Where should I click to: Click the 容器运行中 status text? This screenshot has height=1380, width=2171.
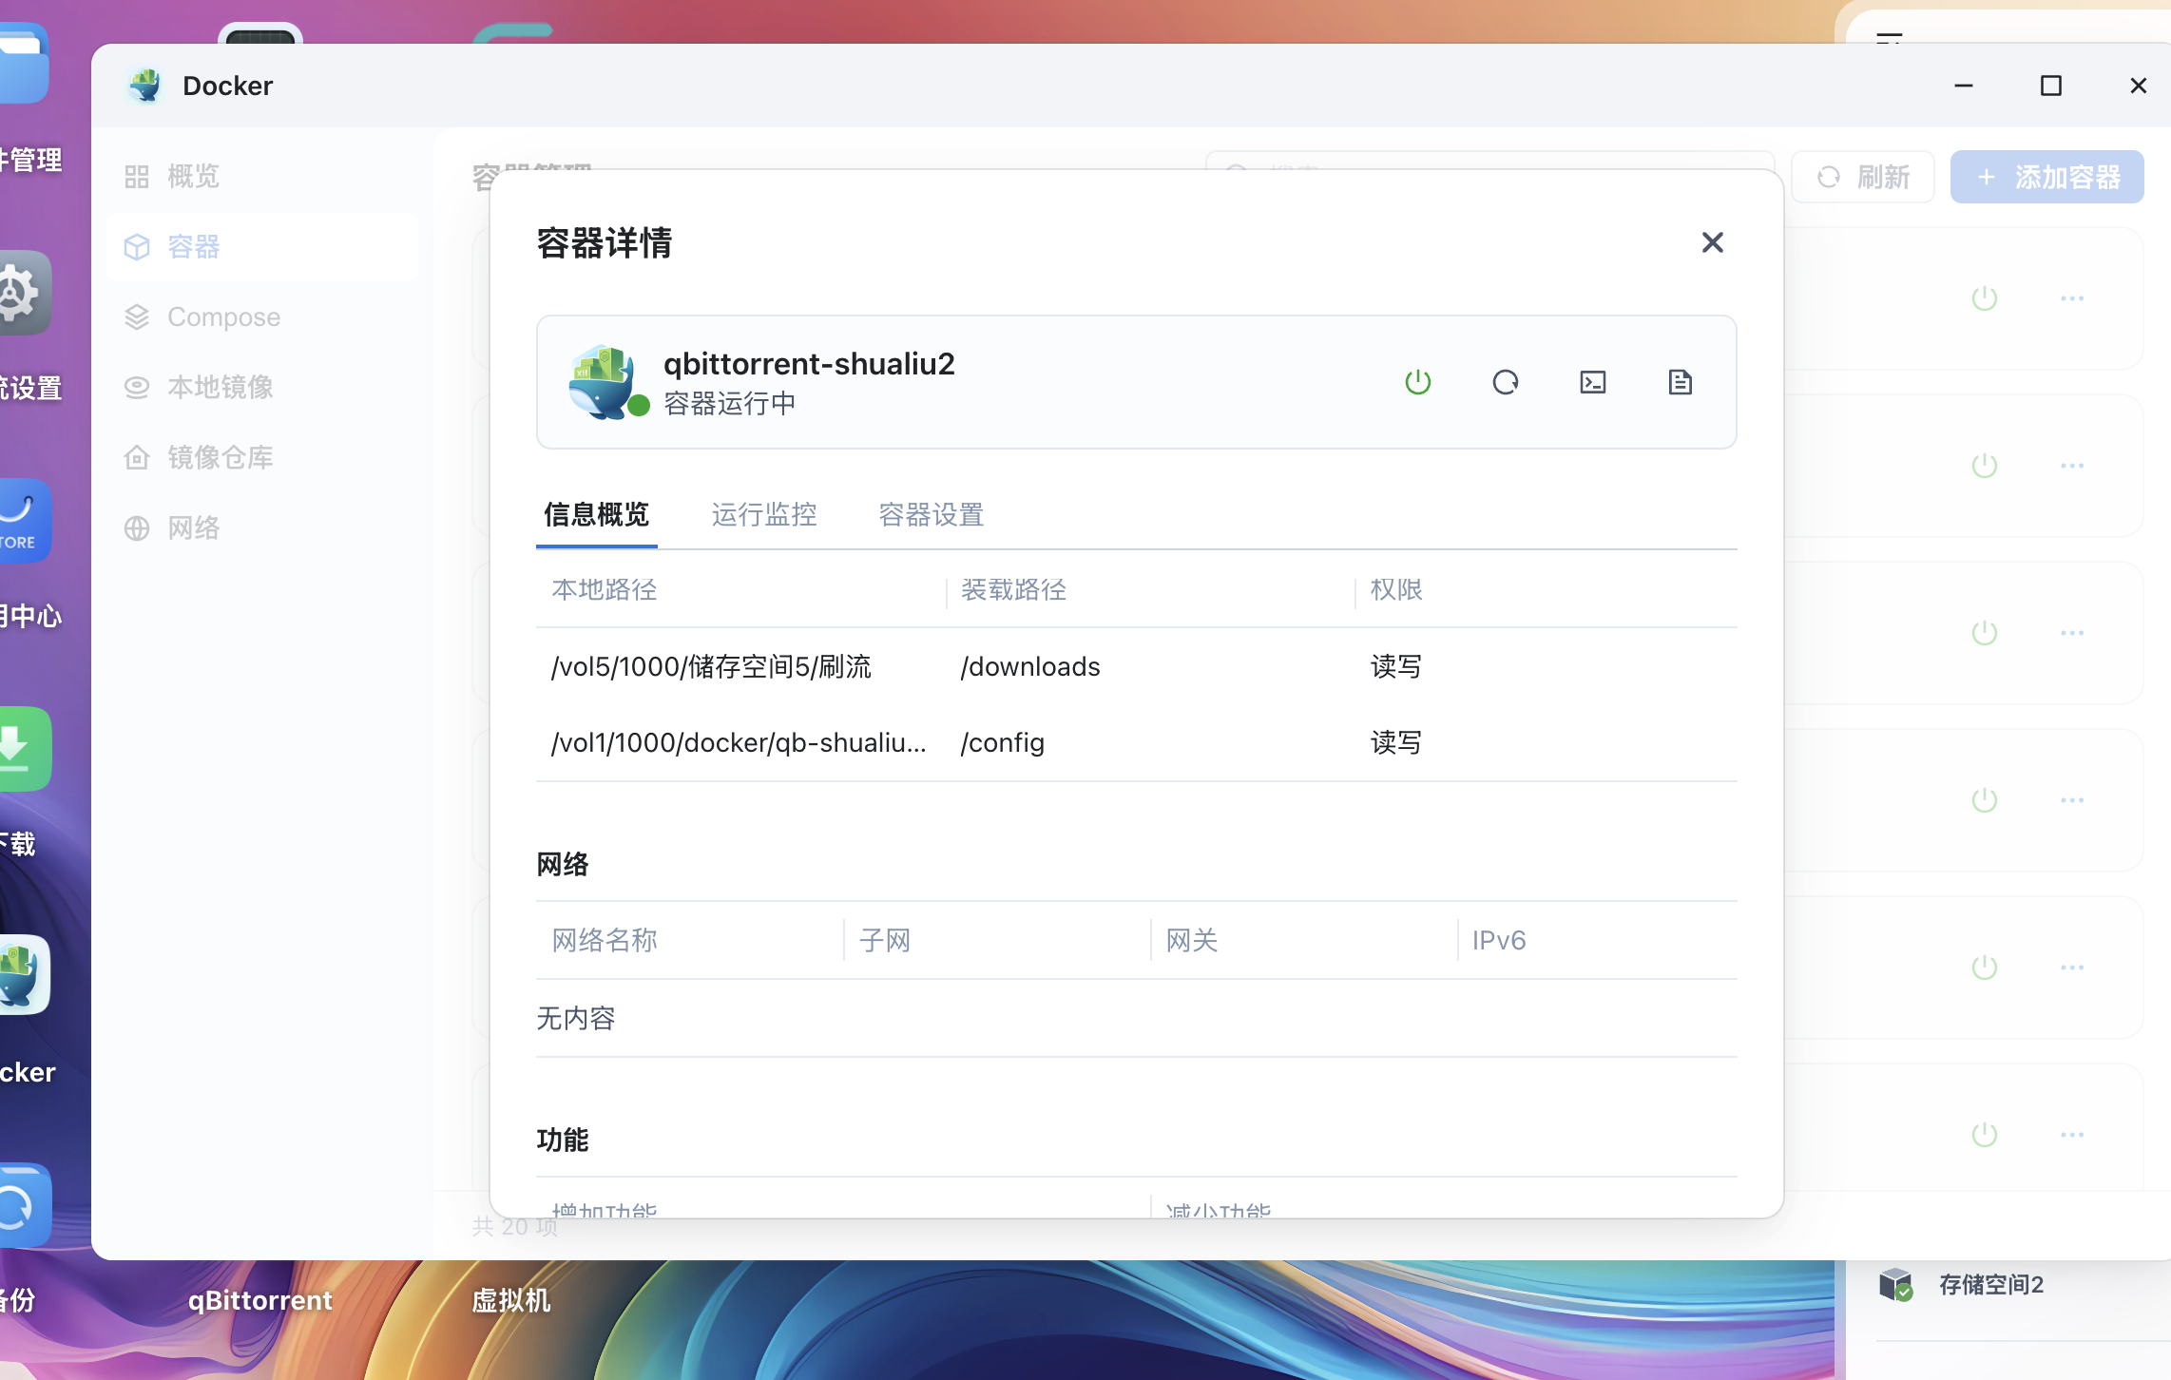[x=730, y=404]
